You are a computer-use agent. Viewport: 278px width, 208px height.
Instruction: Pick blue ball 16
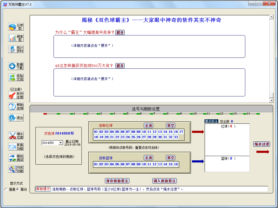[x=176, y=164]
